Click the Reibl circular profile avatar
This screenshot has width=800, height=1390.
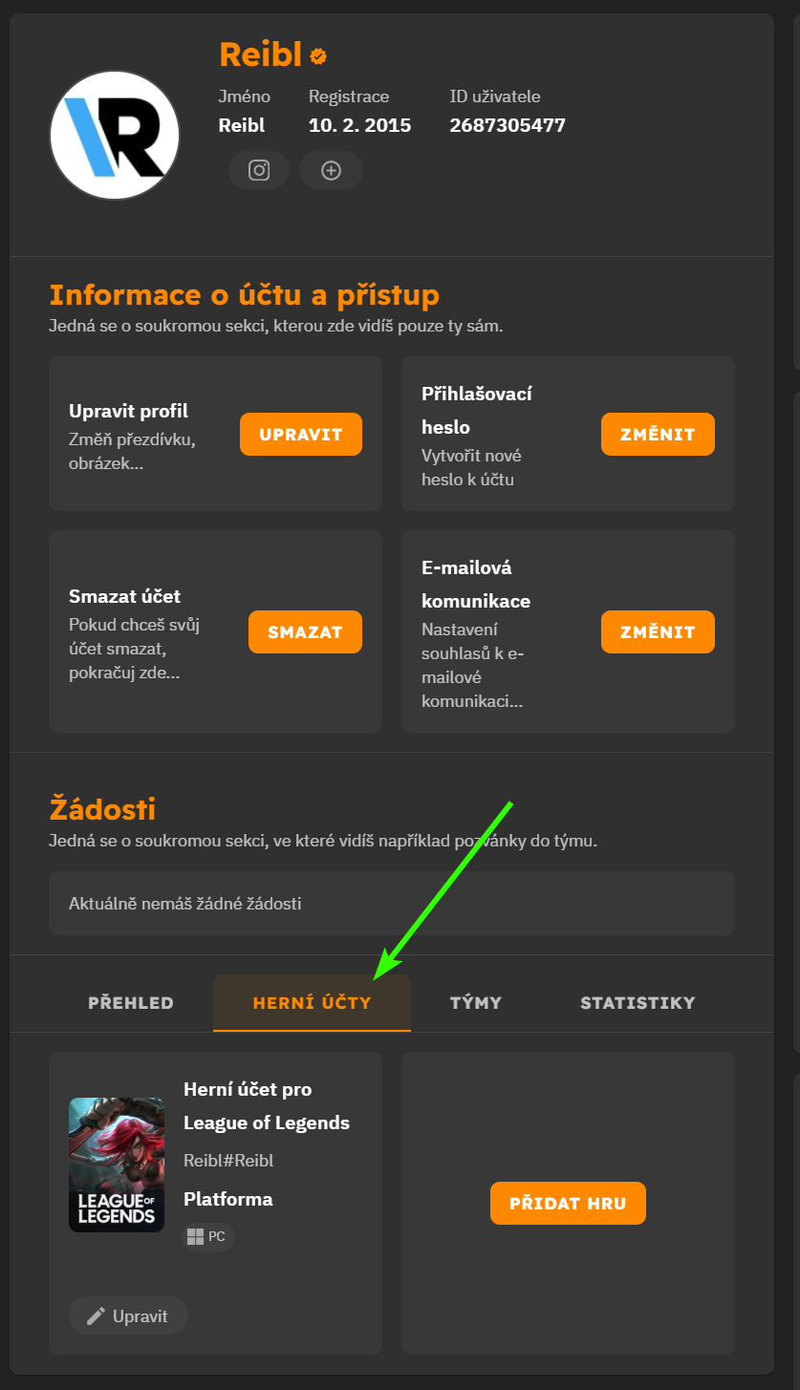114,135
